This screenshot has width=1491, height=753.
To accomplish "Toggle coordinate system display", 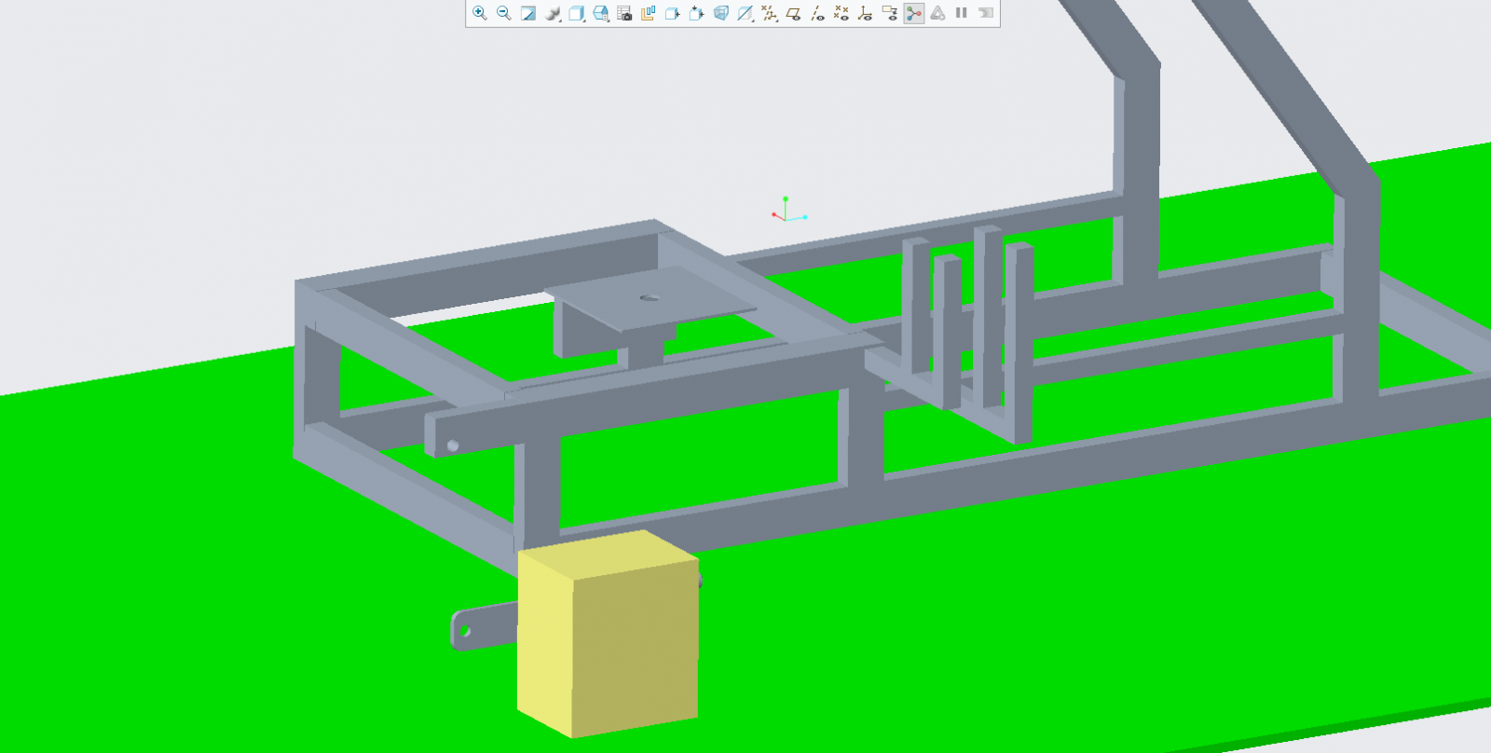I will (866, 13).
